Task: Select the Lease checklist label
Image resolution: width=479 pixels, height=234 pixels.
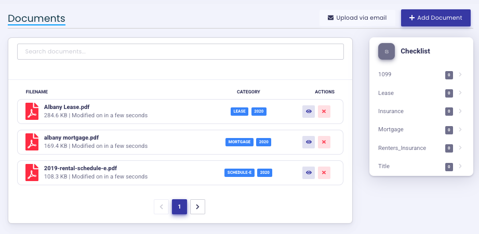Action: point(386,93)
